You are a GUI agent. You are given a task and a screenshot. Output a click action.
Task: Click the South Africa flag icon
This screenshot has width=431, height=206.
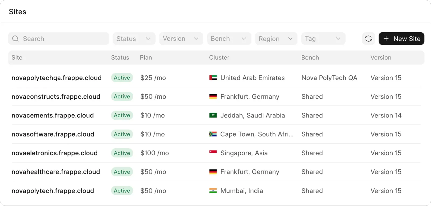pyautogui.click(x=213, y=134)
